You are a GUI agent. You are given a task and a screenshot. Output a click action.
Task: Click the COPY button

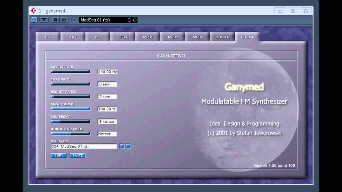click(x=59, y=155)
